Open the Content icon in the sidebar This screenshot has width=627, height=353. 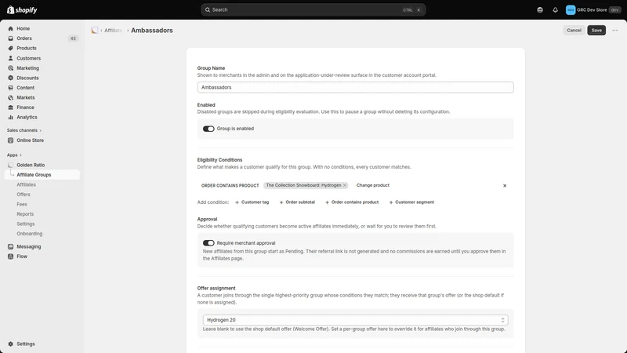pos(10,88)
